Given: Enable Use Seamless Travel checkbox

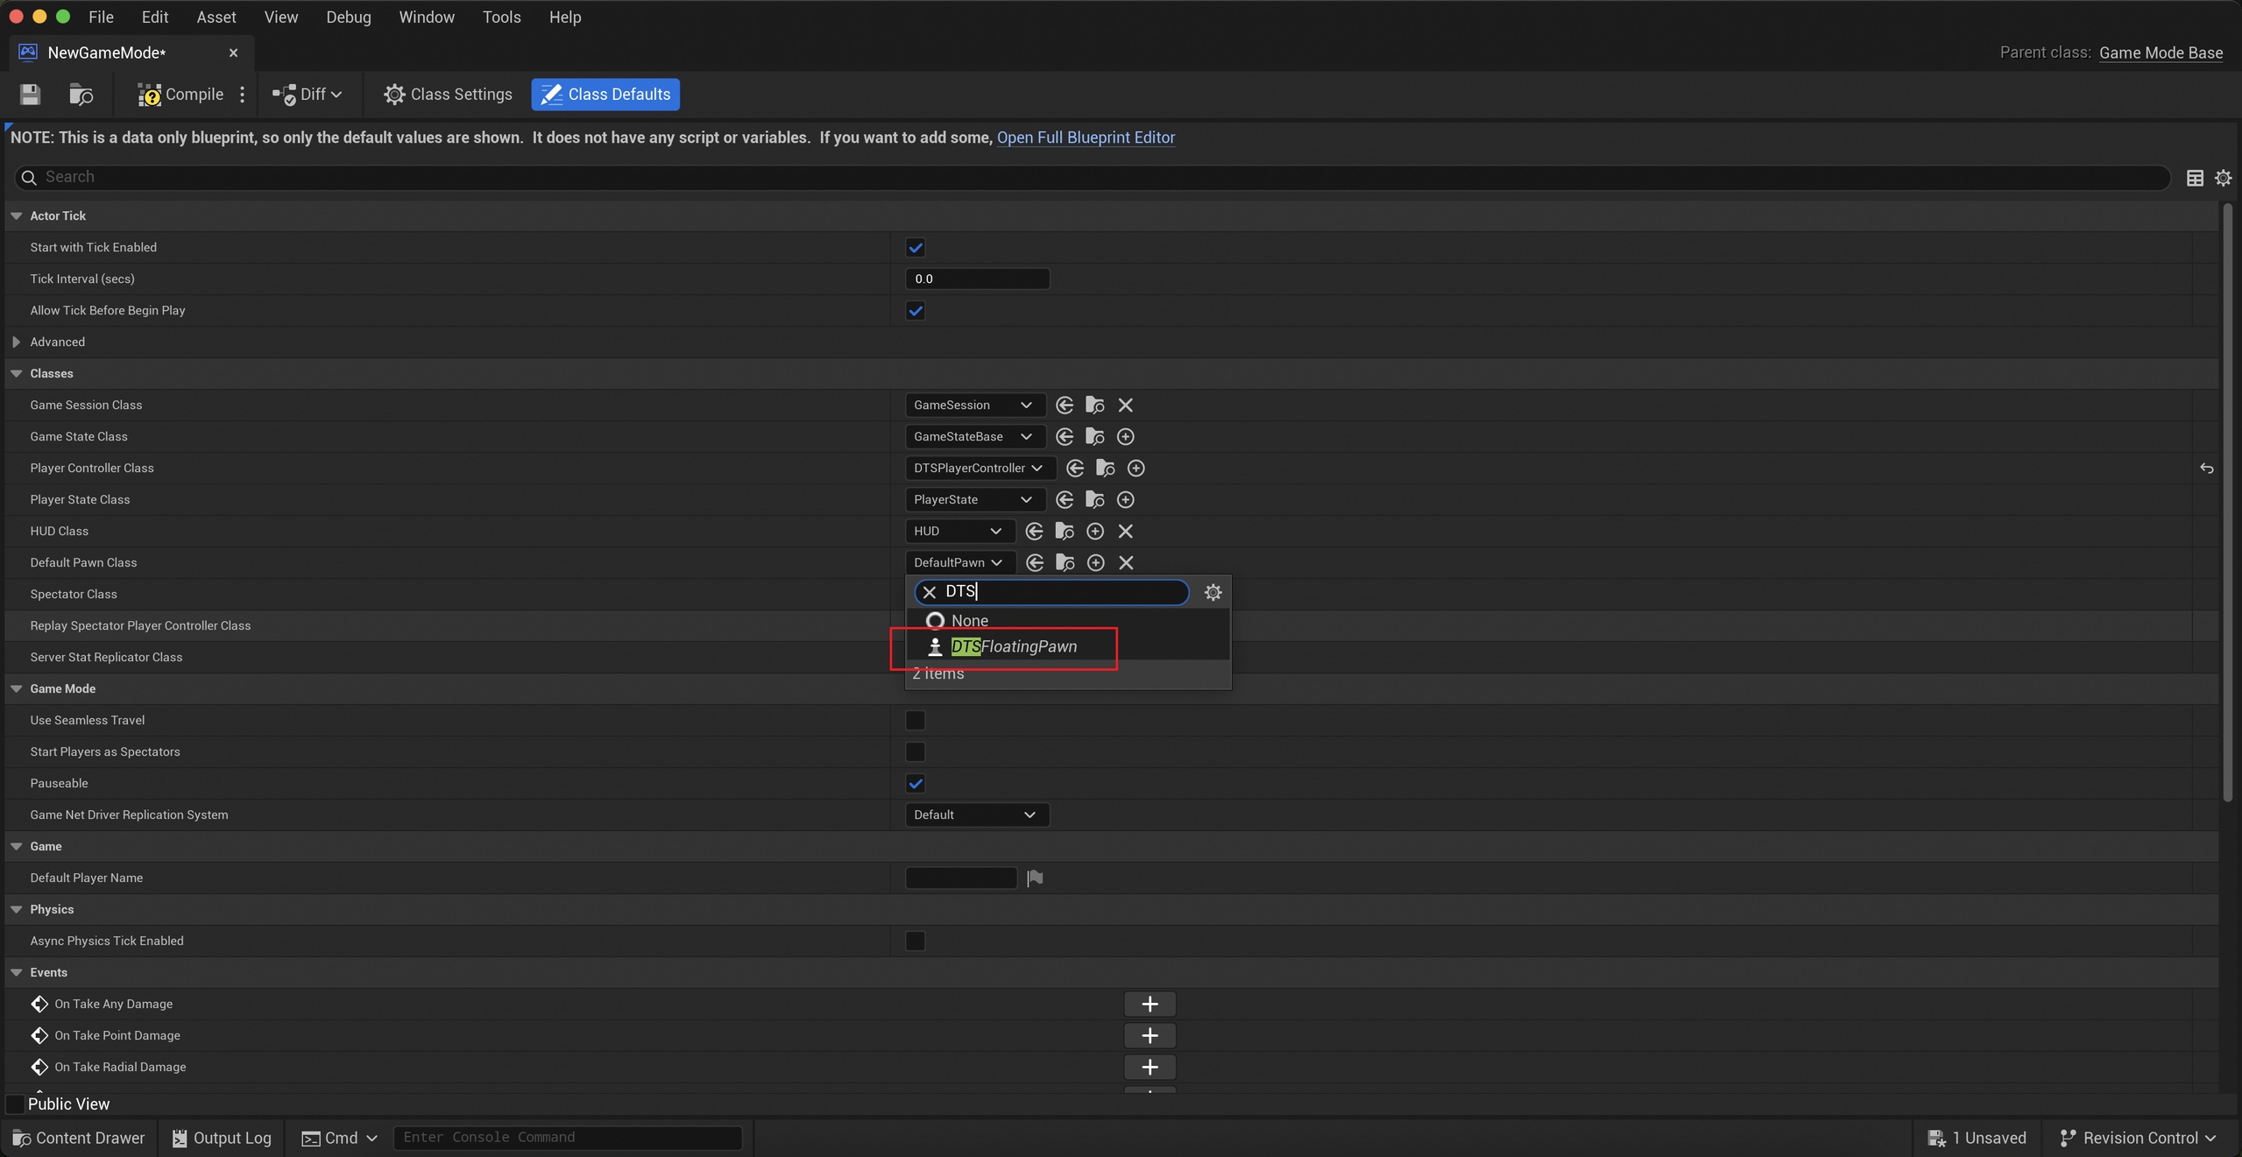Looking at the screenshot, I should 916,720.
